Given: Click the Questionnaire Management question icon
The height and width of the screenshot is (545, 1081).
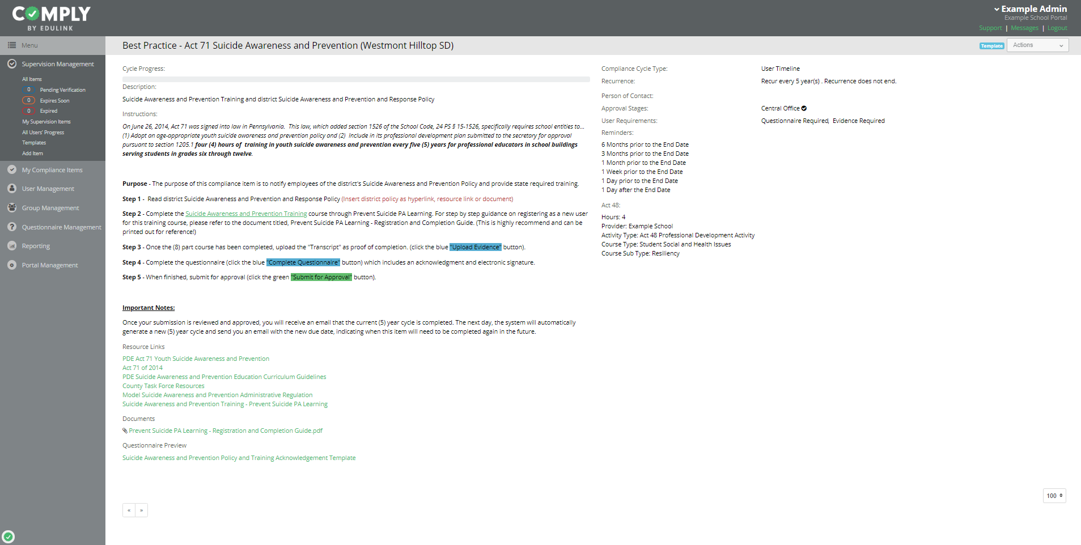Looking at the screenshot, I should coord(12,227).
